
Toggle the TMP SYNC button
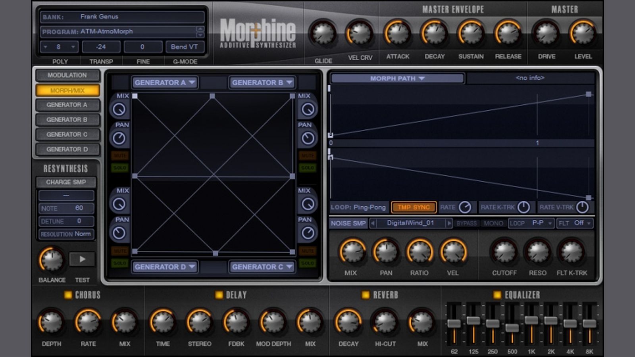tap(414, 207)
